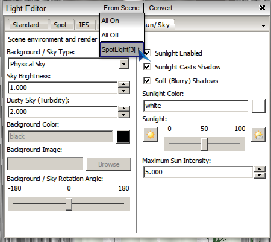Increase Sky Brightness with up arrow
This screenshot has height=242, width=271.
click(x=124, y=84)
